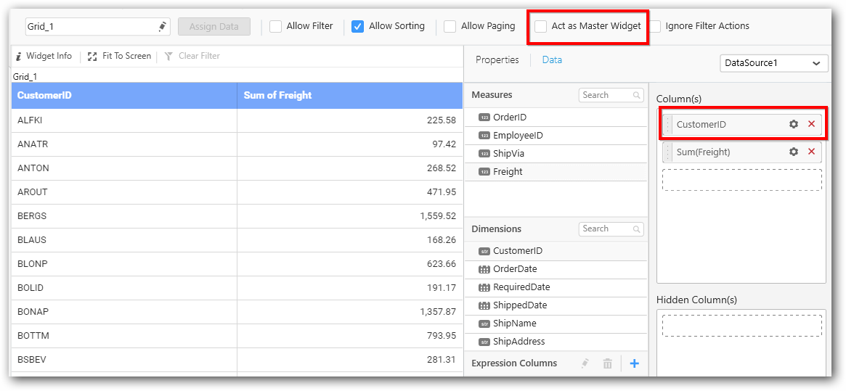Click the Clear Filter button

pyautogui.click(x=192, y=56)
